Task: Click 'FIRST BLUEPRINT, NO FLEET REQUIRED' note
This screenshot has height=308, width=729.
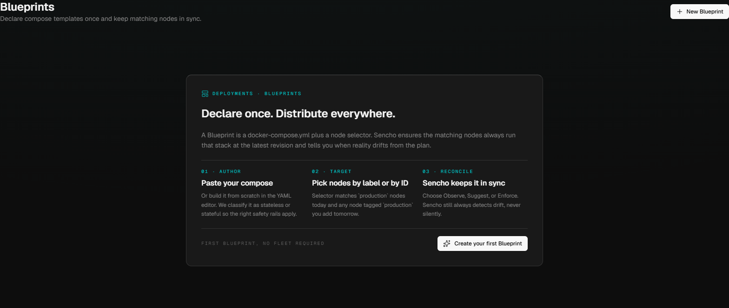Action: coord(263,244)
